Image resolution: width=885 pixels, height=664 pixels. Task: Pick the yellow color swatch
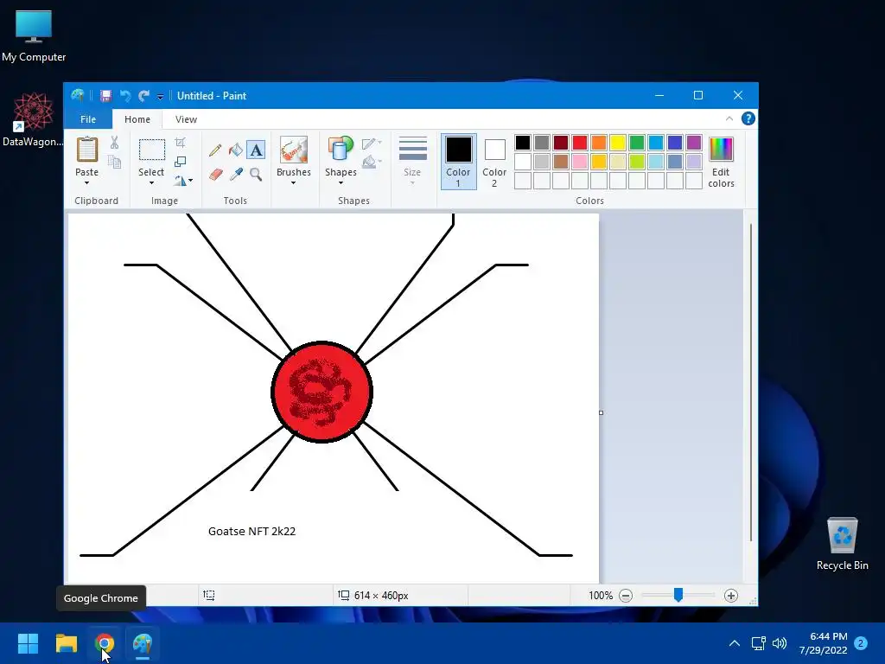click(x=617, y=143)
